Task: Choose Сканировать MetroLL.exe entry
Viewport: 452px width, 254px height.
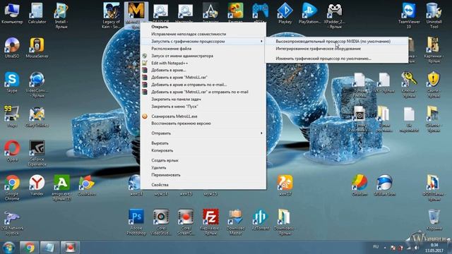Action: tap(203, 116)
